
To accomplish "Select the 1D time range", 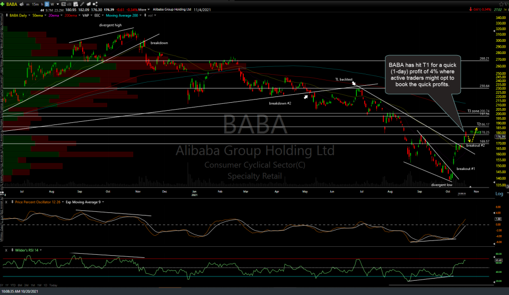I will click(45, 285).
